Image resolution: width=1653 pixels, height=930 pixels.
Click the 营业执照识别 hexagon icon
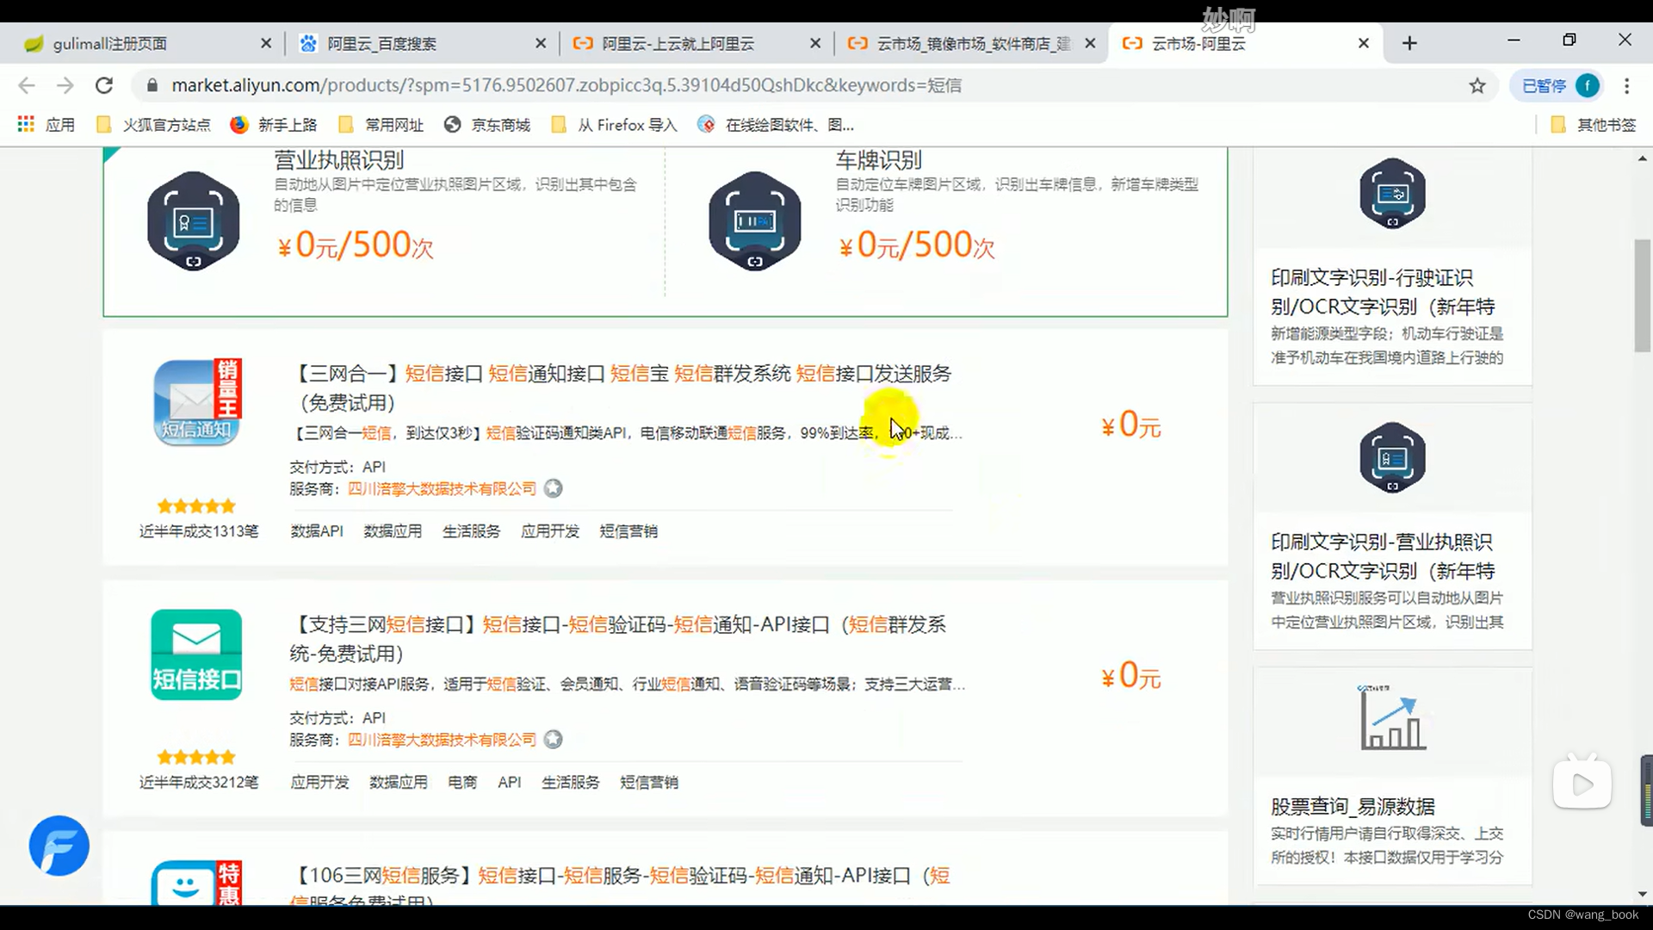(193, 221)
